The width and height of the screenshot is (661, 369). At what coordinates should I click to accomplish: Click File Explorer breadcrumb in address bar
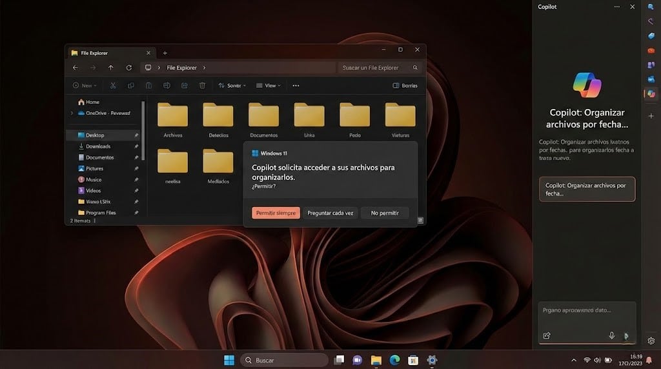click(181, 67)
